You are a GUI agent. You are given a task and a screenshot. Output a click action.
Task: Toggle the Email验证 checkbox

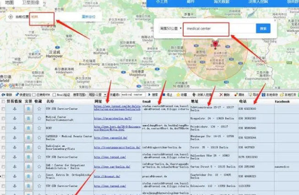click(x=54, y=95)
